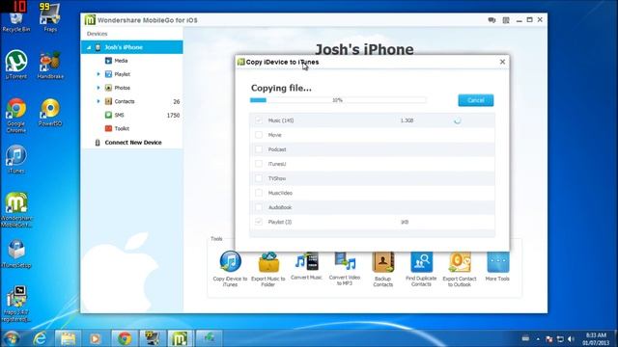Click the volume icon in system tray
The height and width of the screenshot is (347, 618).
571,338
